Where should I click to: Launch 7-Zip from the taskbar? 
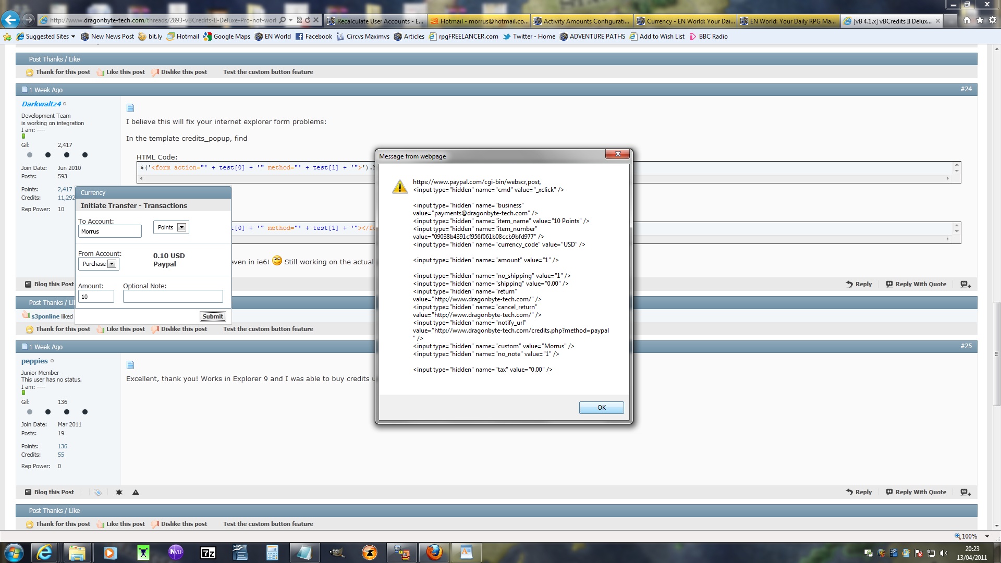click(208, 553)
